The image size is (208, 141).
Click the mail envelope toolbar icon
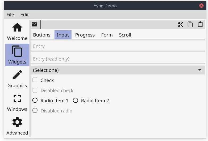click(34, 24)
